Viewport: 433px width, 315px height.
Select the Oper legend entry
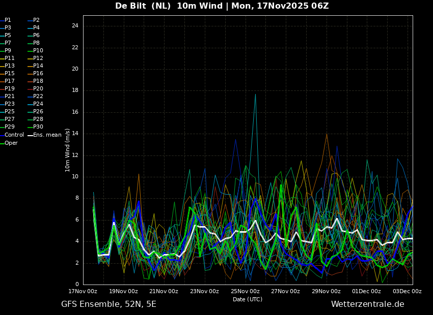9,143
